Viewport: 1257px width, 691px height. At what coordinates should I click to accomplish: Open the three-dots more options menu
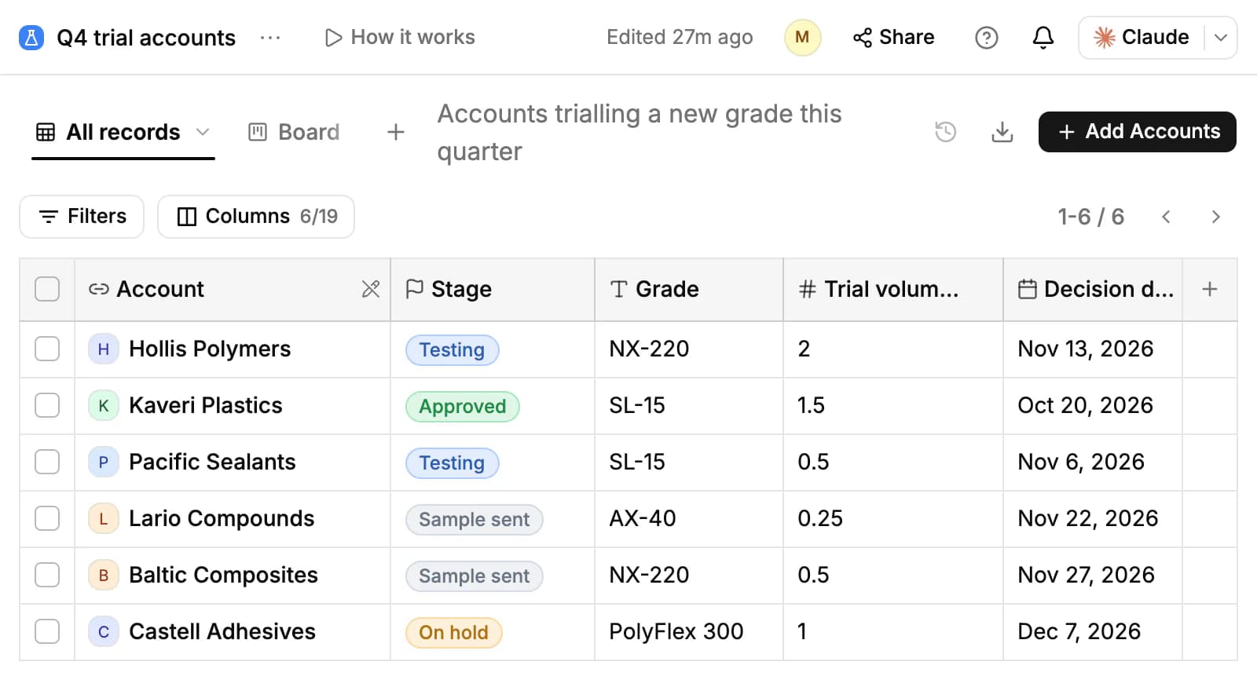click(x=270, y=38)
